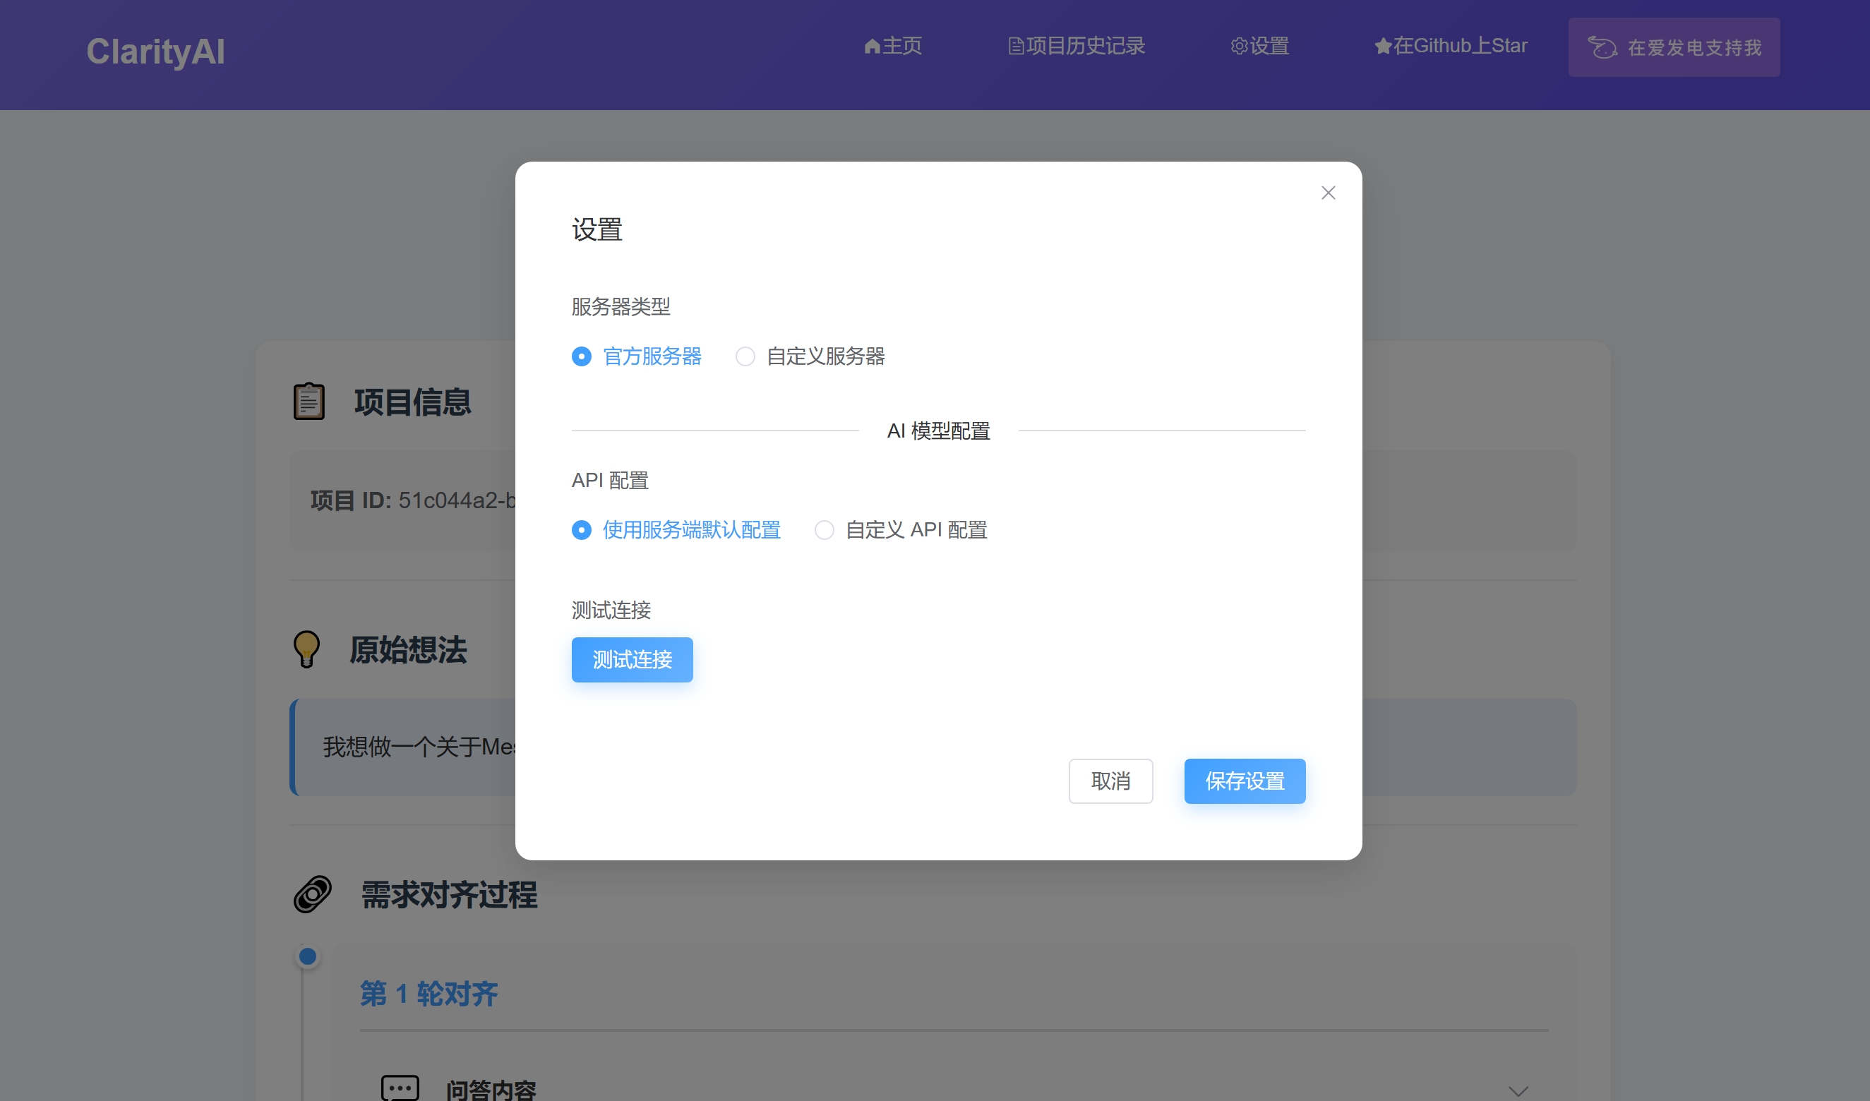Click the clipboard icon beside 项目信息

pyautogui.click(x=308, y=402)
